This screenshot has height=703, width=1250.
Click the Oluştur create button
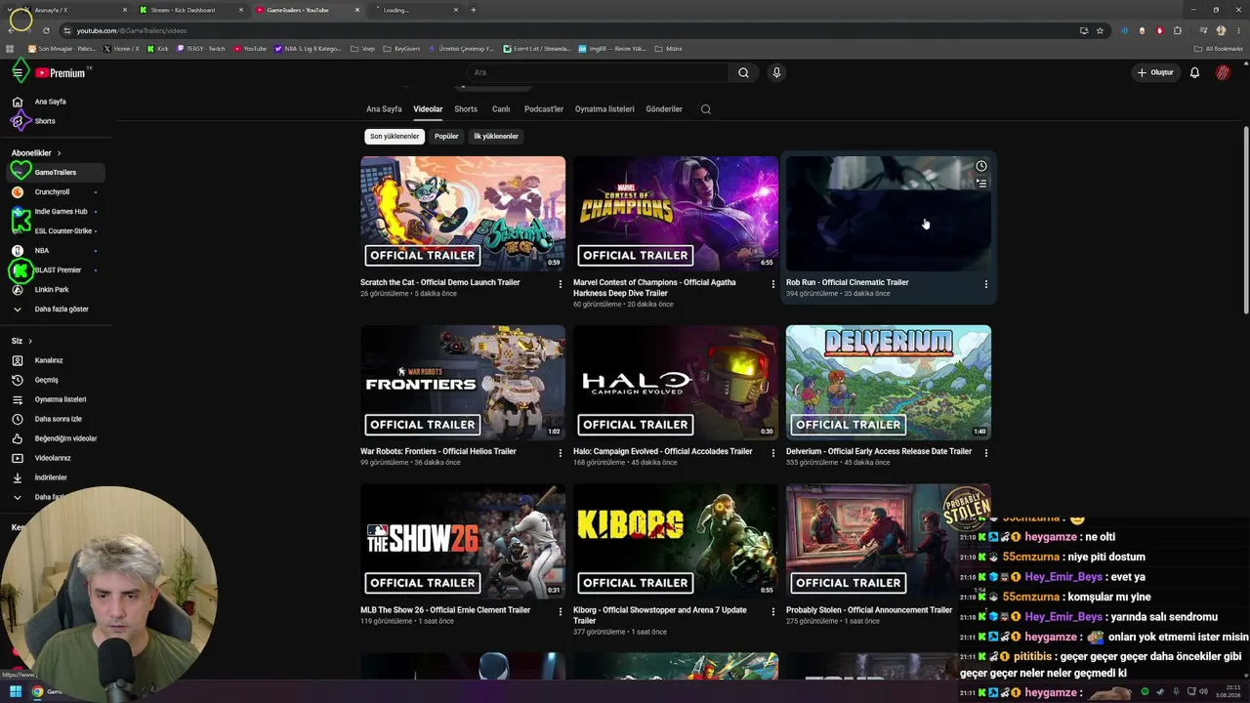coord(1155,72)
